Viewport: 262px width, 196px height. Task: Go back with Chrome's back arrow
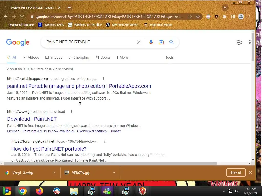click(x=6, y=17)
